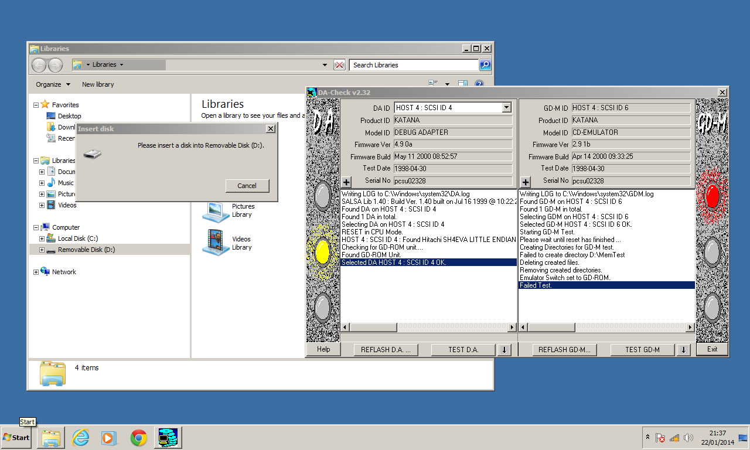750x450 pixels.
Task: Collapse the Libraries tree node
Action: [x=36, y=161]
